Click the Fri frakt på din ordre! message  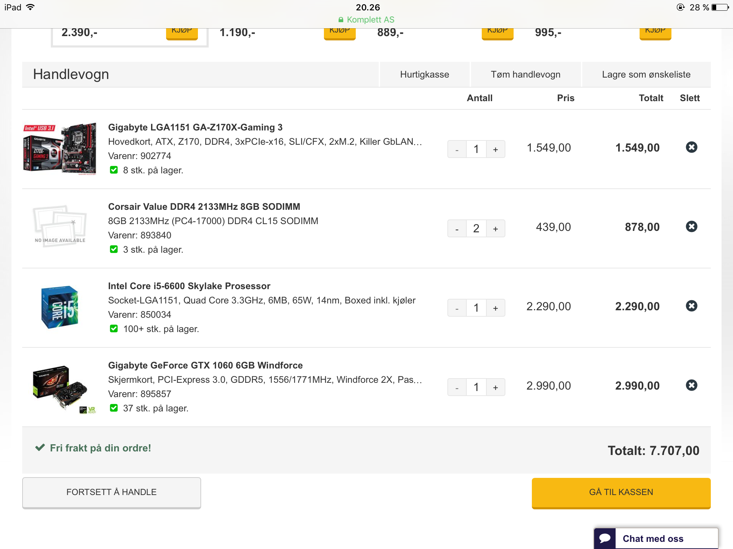click(101, 448)
